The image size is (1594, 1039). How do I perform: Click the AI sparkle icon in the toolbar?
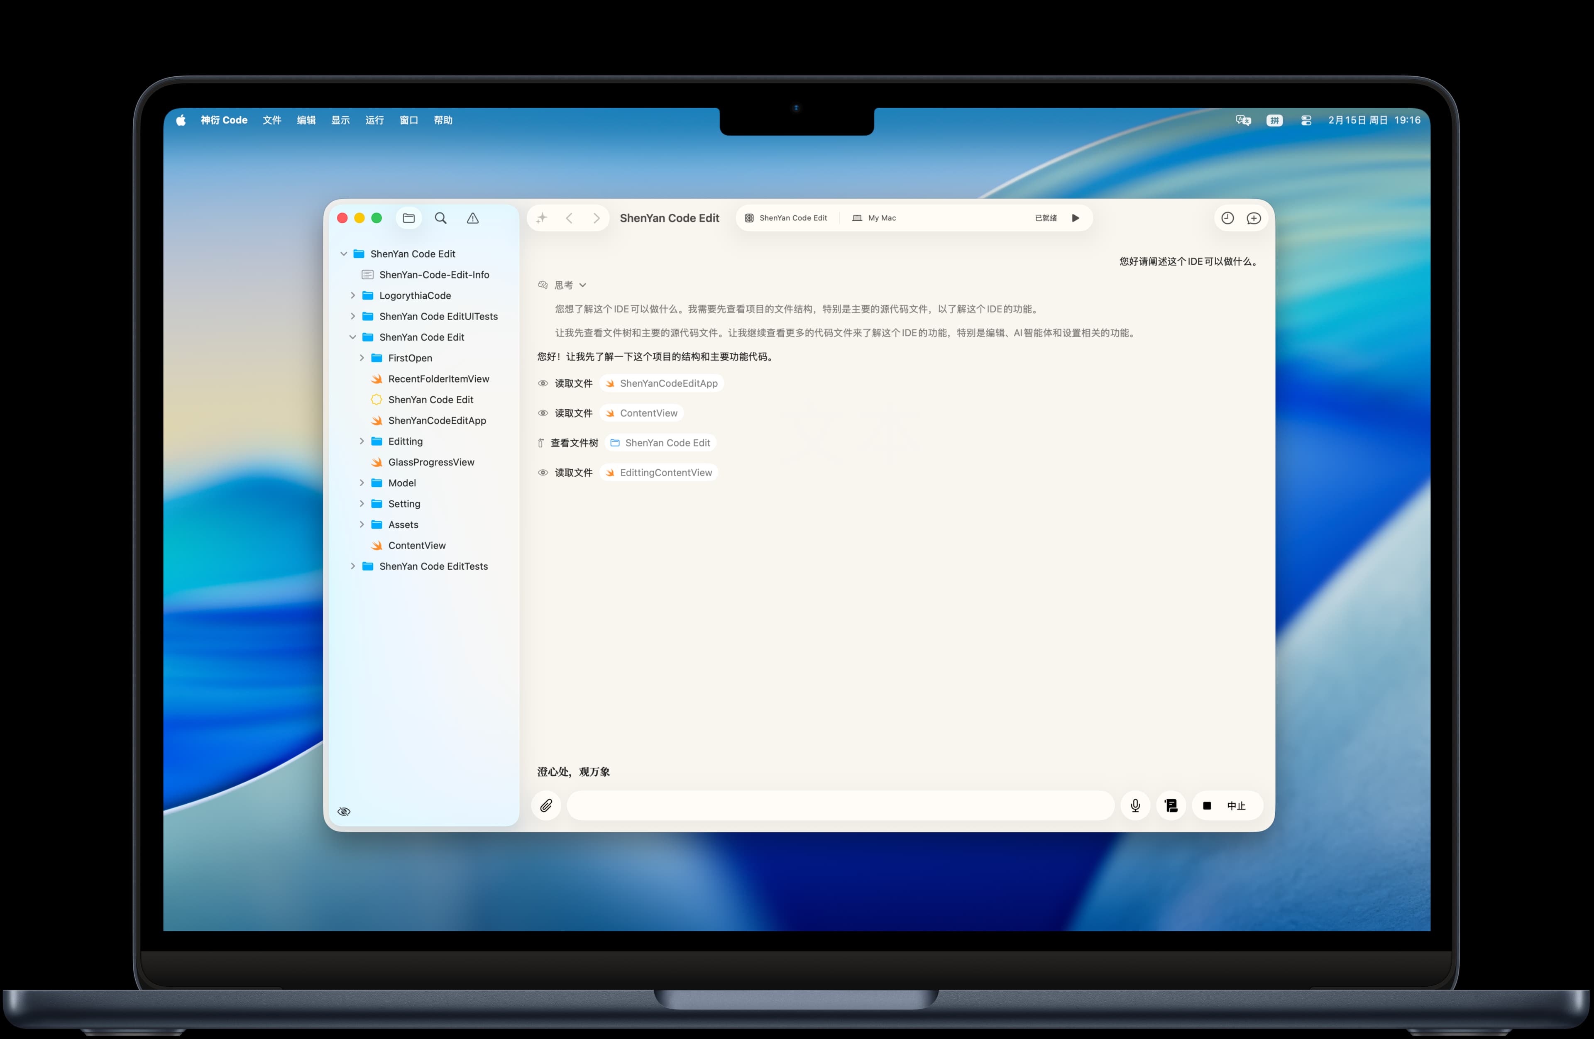[x=541, y=217]
